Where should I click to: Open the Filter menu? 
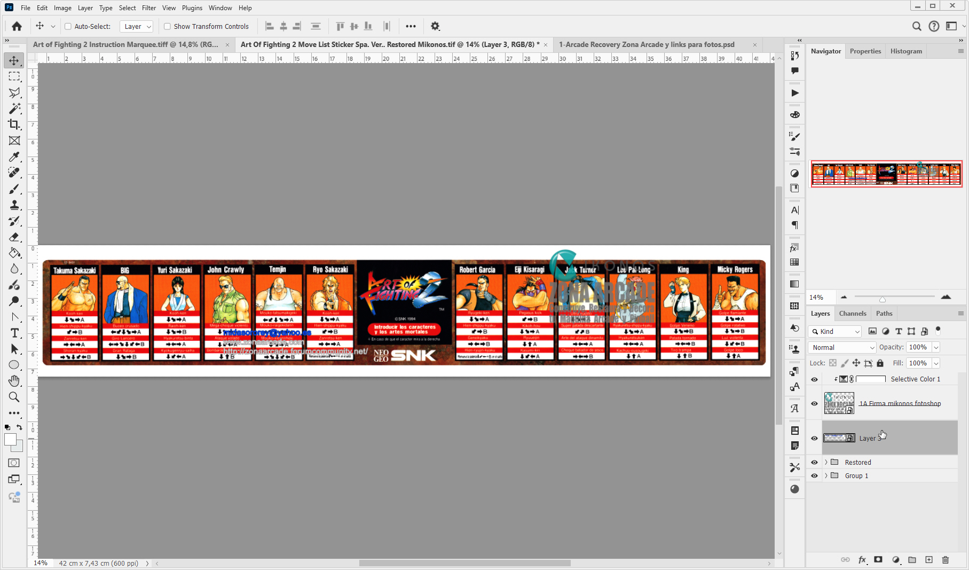tap(149, 8)
